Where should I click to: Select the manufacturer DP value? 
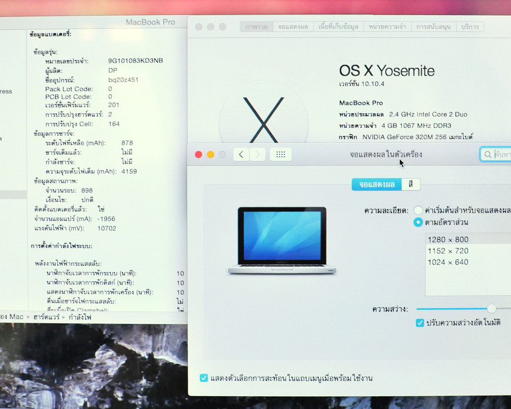[113, 70]
